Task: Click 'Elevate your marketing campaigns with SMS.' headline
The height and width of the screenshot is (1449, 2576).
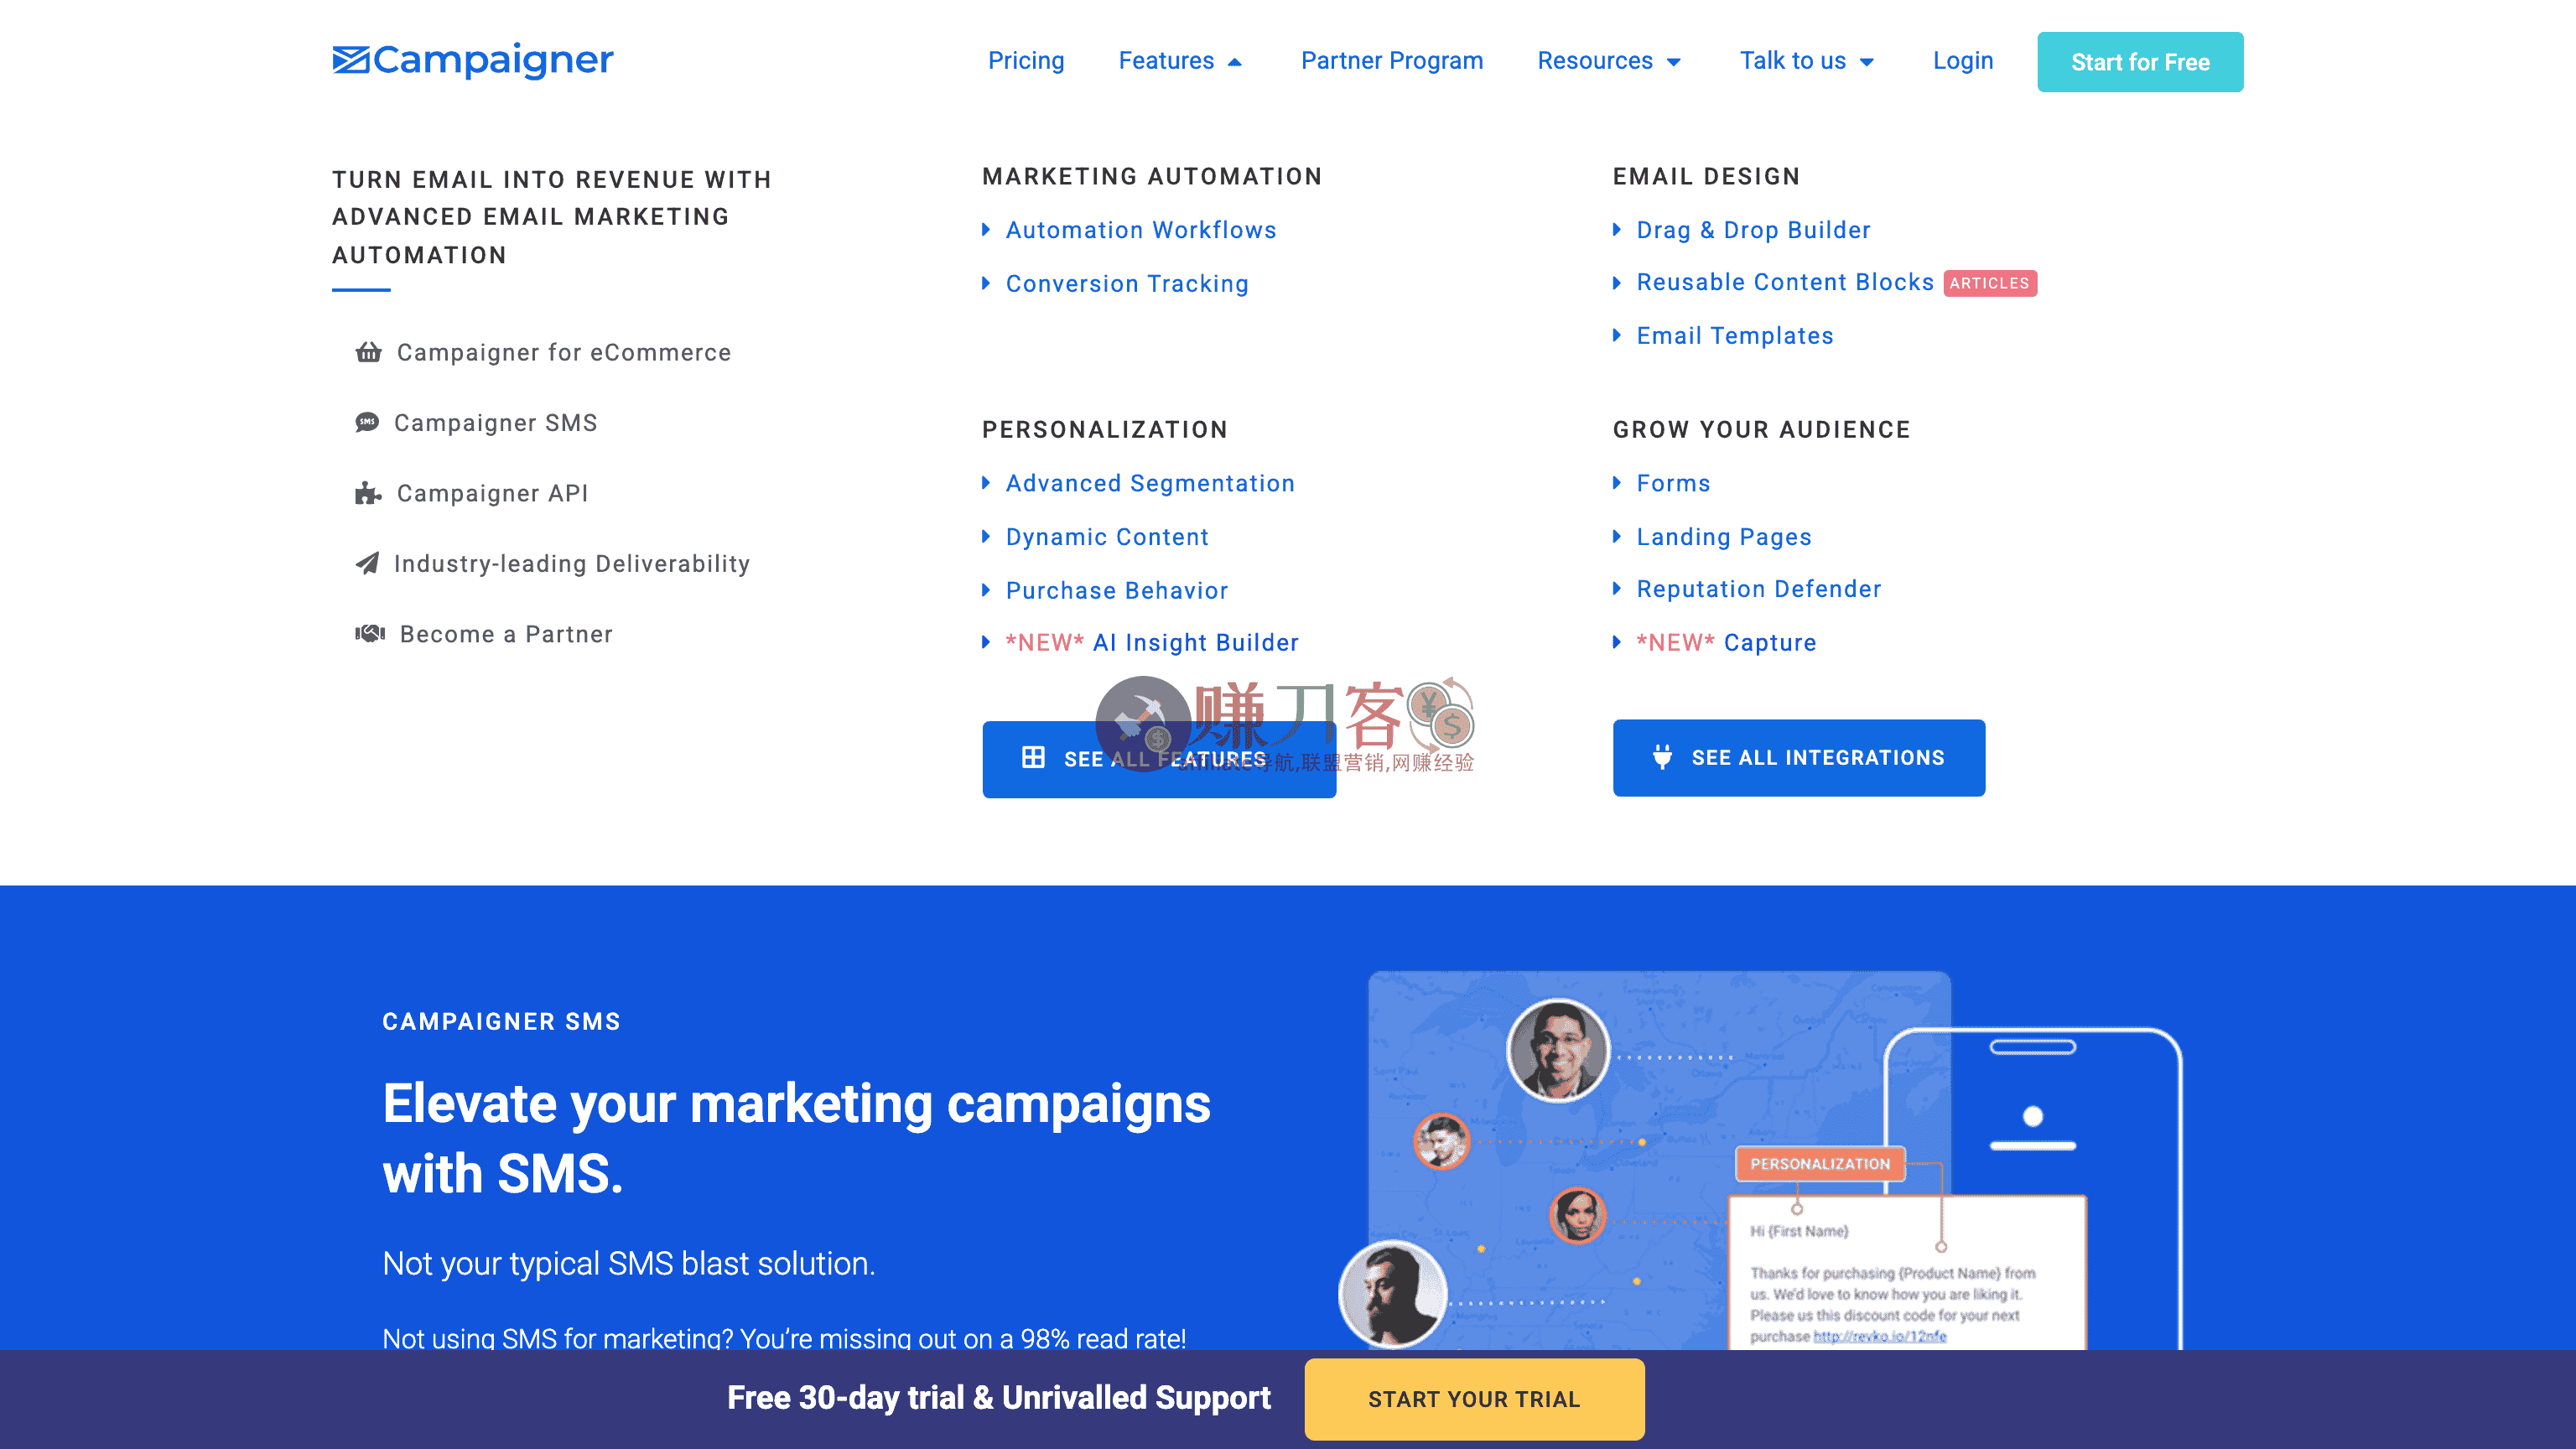Action: click(796, 1138)
